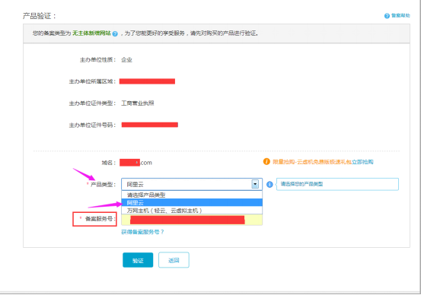Click the 验证 button
Screen dimensions: 421x295
click(138, 260)
